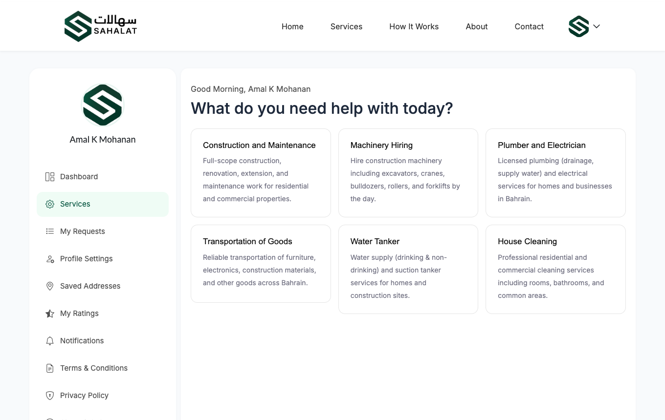The height and width of the screenshot is (420, 665).
Task: Open the Dashboard grid icon
Action: point(50,177)
